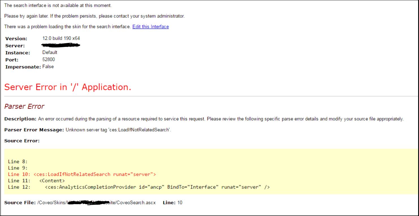Click the Port value 52800
This screenshot has height=216, width=419.
tap(50, 59)
